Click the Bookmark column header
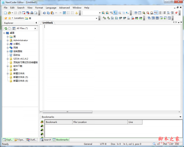The width and height of the screenshot is (184, 147). 59,122
